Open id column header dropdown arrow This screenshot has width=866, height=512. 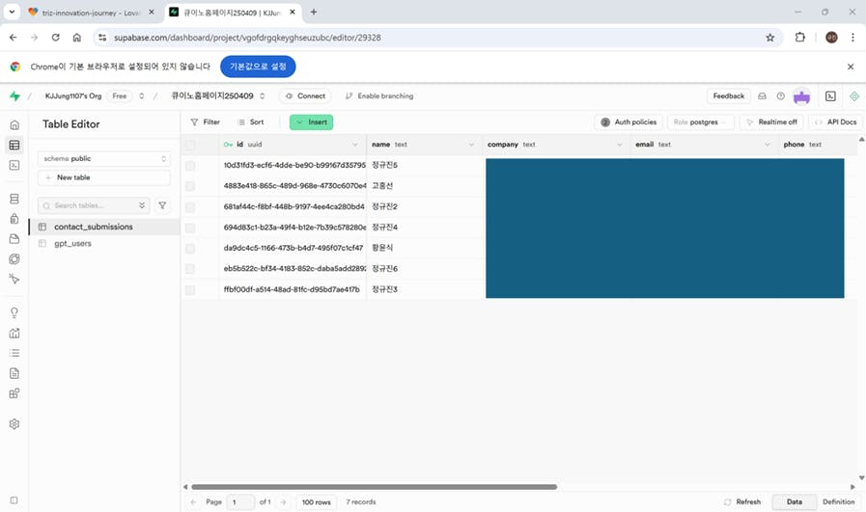pyautogui.click(x=355, y=145)
